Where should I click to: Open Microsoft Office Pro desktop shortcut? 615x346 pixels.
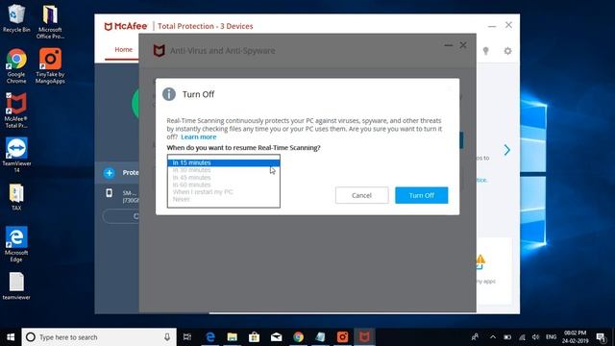tap(50, 21)
